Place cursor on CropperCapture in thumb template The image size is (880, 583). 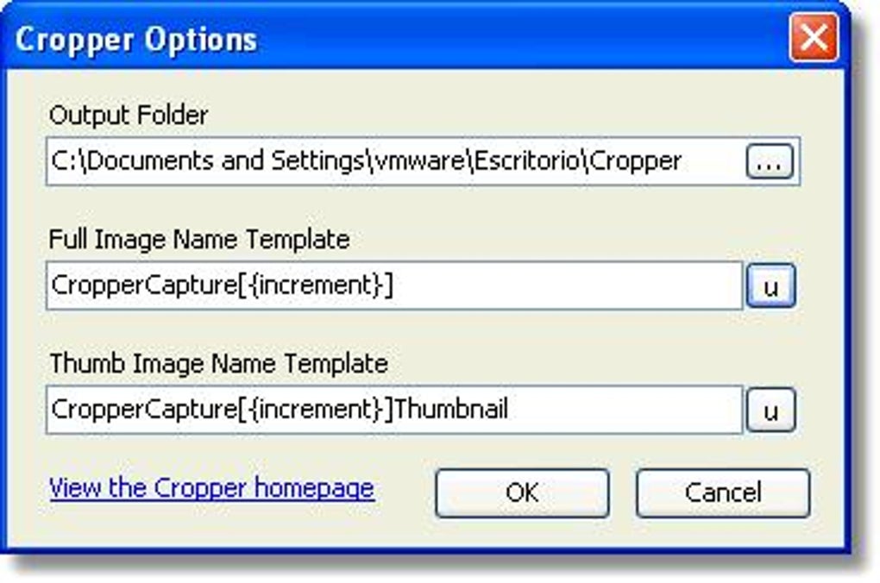coord(144,409)
